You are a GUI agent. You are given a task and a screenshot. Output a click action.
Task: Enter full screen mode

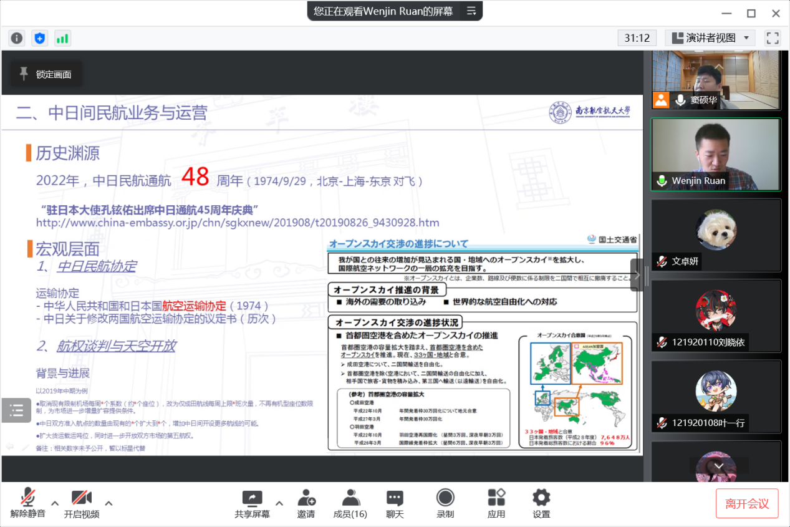pos(773,38)
